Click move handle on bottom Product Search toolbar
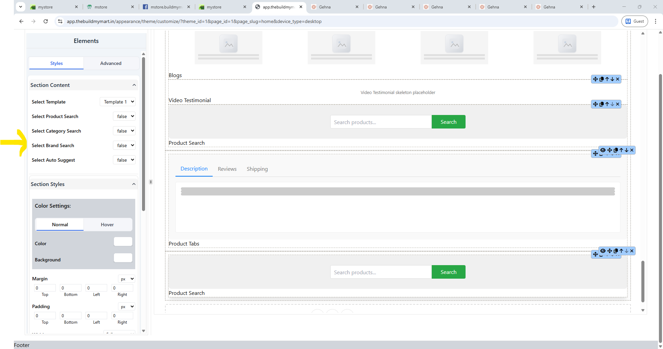Image resolution: width=663 pixels, height=349 pixels. [x=610, y=251]
